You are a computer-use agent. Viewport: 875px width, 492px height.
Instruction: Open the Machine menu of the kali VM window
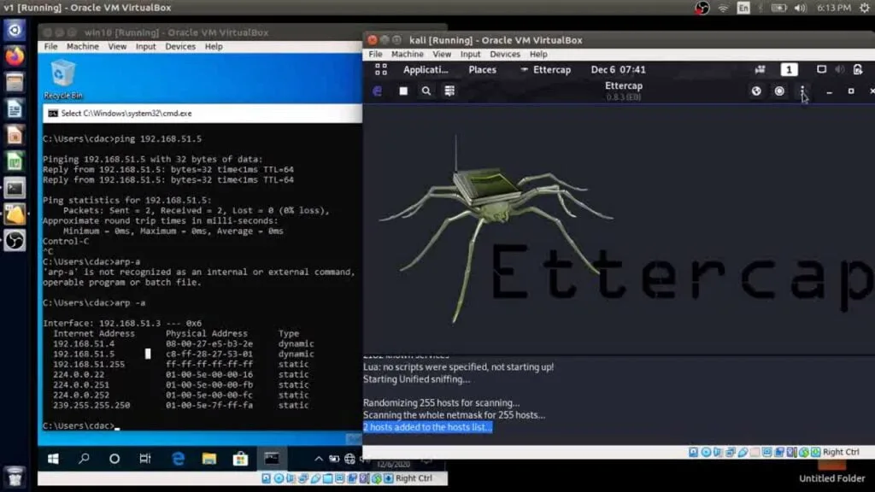(408, 54)
